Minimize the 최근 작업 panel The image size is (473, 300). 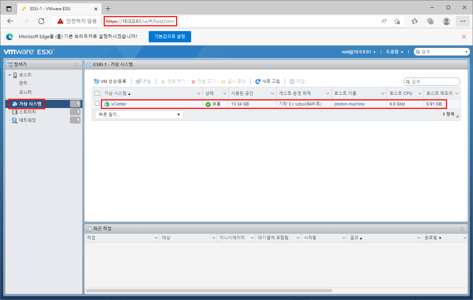(462, 229)
